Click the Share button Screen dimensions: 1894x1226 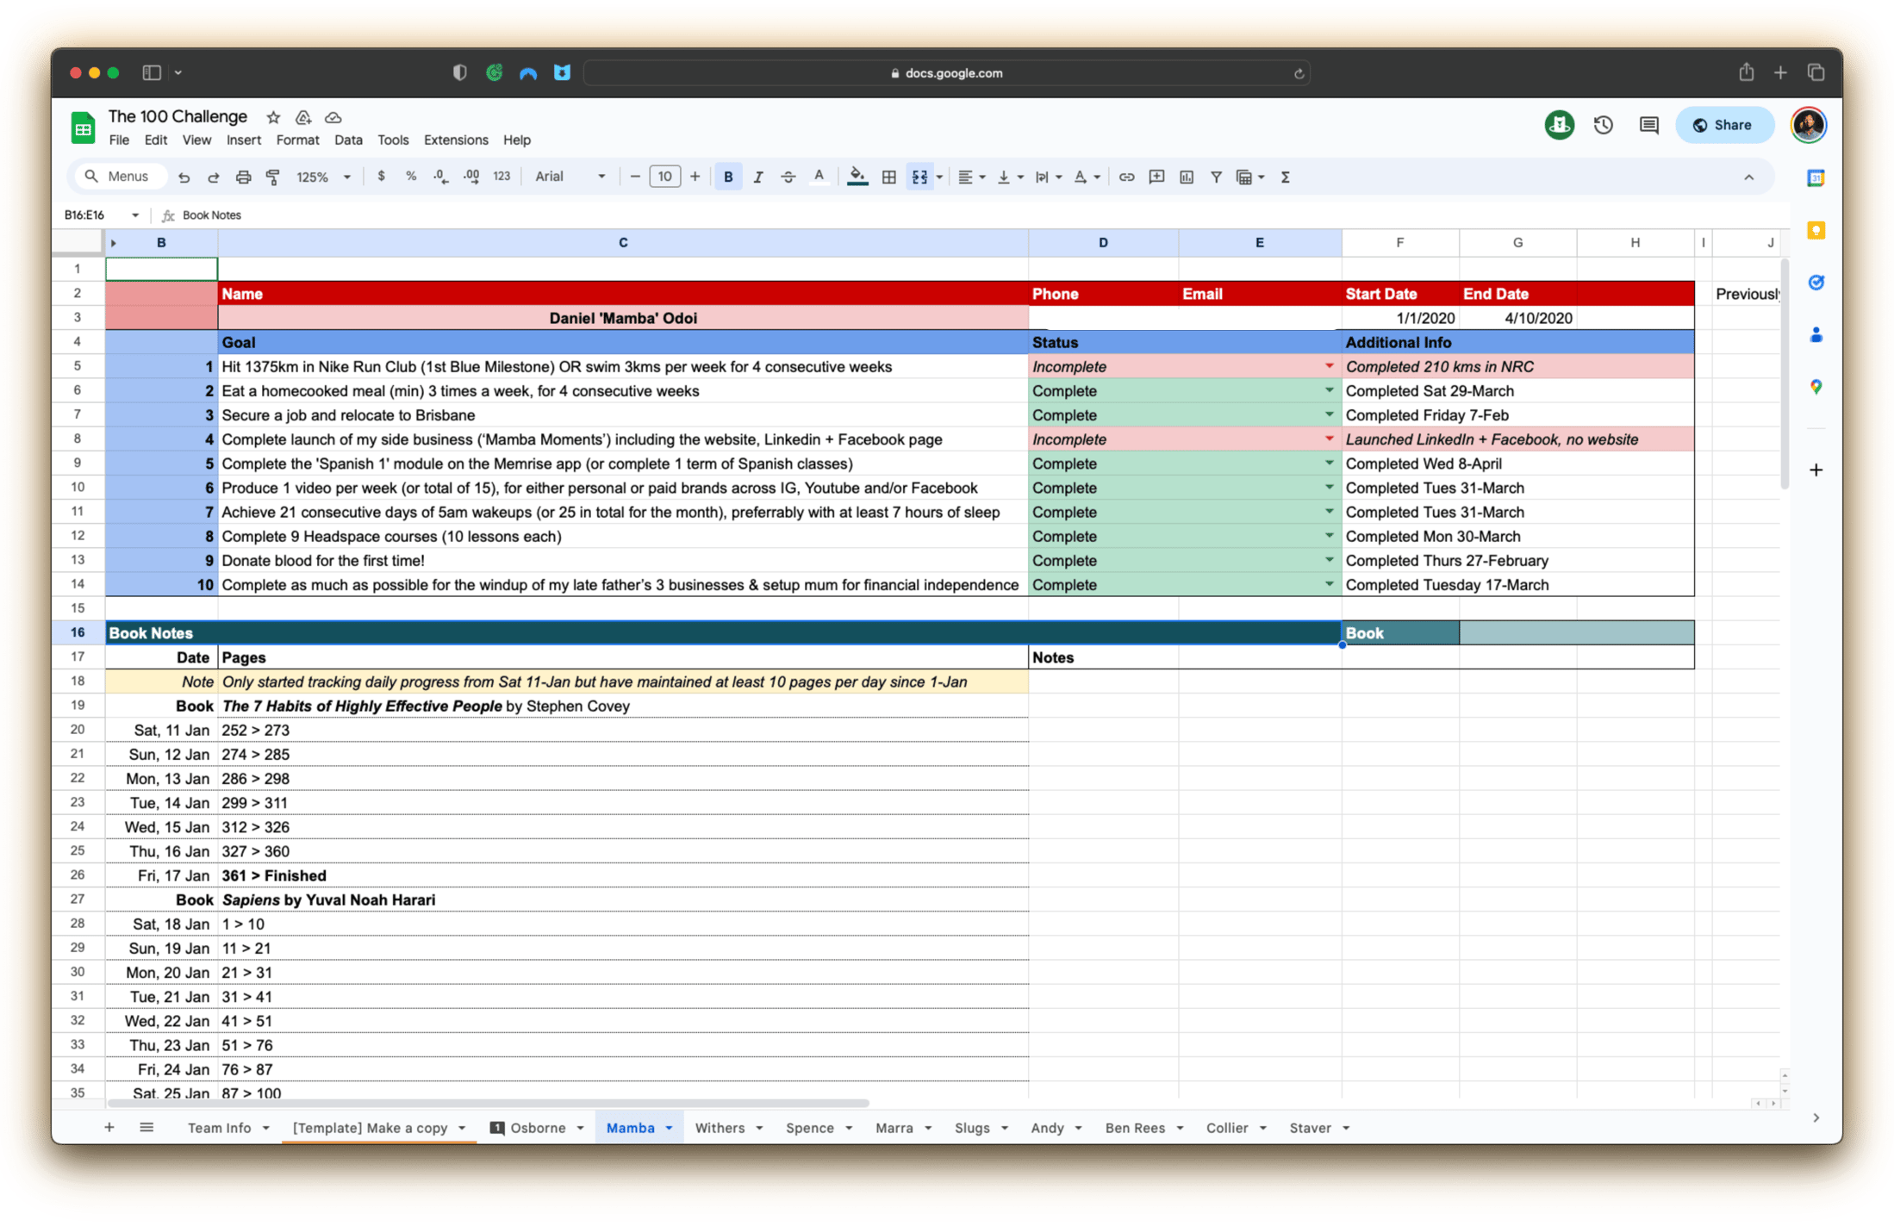(1723, 125)
